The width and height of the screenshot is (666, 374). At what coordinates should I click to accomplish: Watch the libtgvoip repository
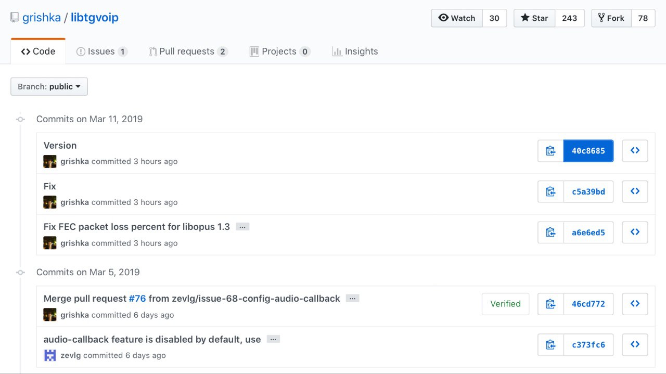click(457, 18)
